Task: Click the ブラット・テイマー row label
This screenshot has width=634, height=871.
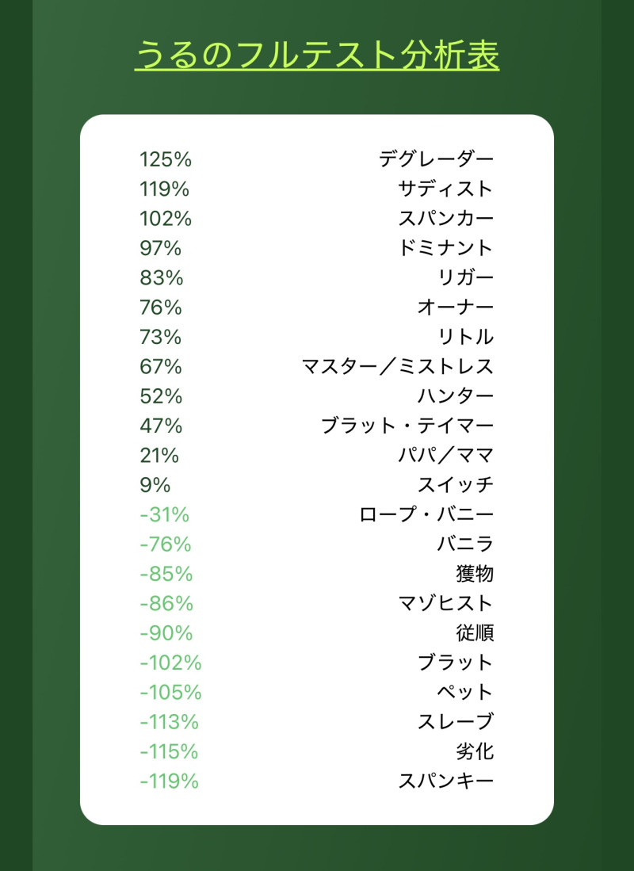Action: coord(407,426)
